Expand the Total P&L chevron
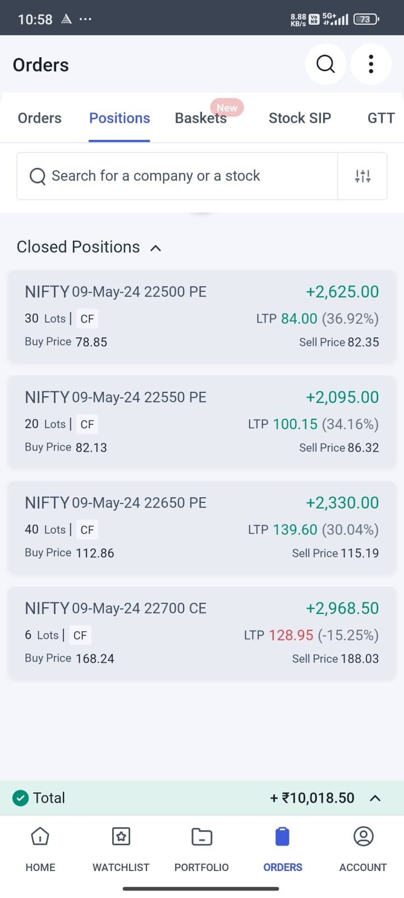The height and width of the screenshot is (898, 404). 375,798
